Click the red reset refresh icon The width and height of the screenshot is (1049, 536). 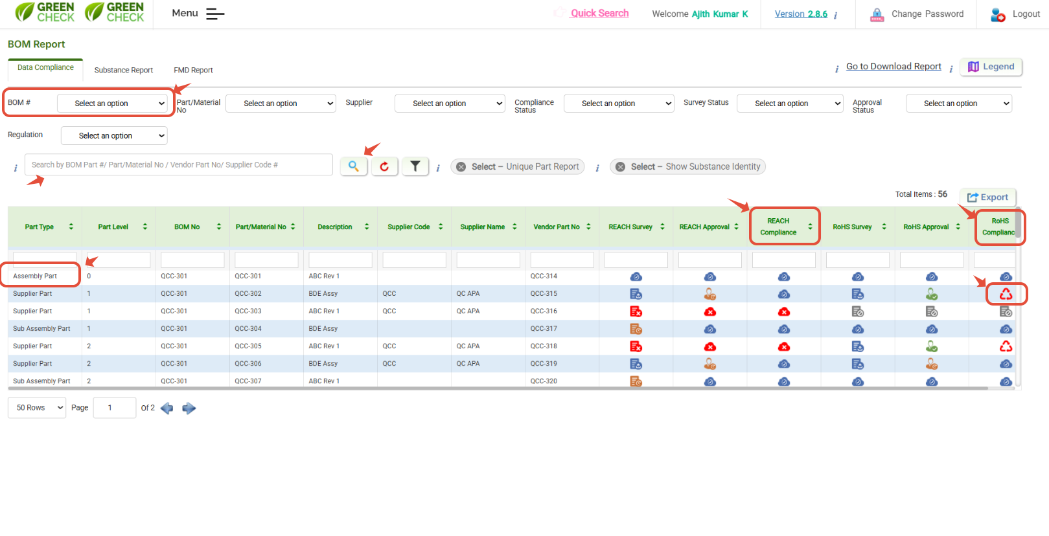point(384,166)
